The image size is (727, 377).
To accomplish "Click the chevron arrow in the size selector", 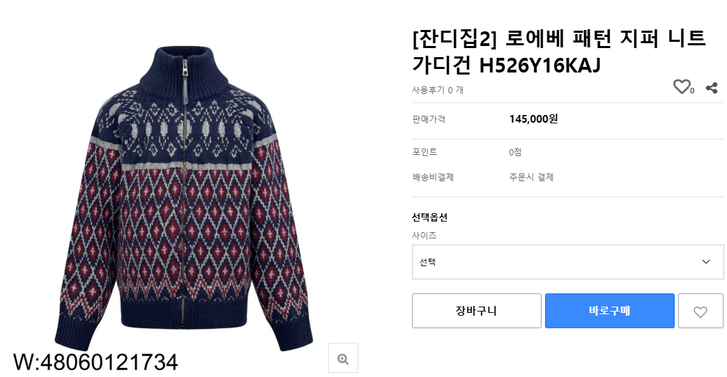I will pyautogui.click(x=706, y=262).
